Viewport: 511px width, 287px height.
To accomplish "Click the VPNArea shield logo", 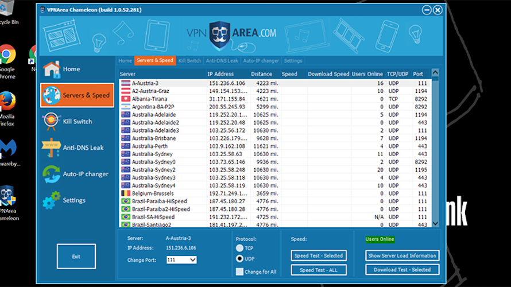I will 220,34.
